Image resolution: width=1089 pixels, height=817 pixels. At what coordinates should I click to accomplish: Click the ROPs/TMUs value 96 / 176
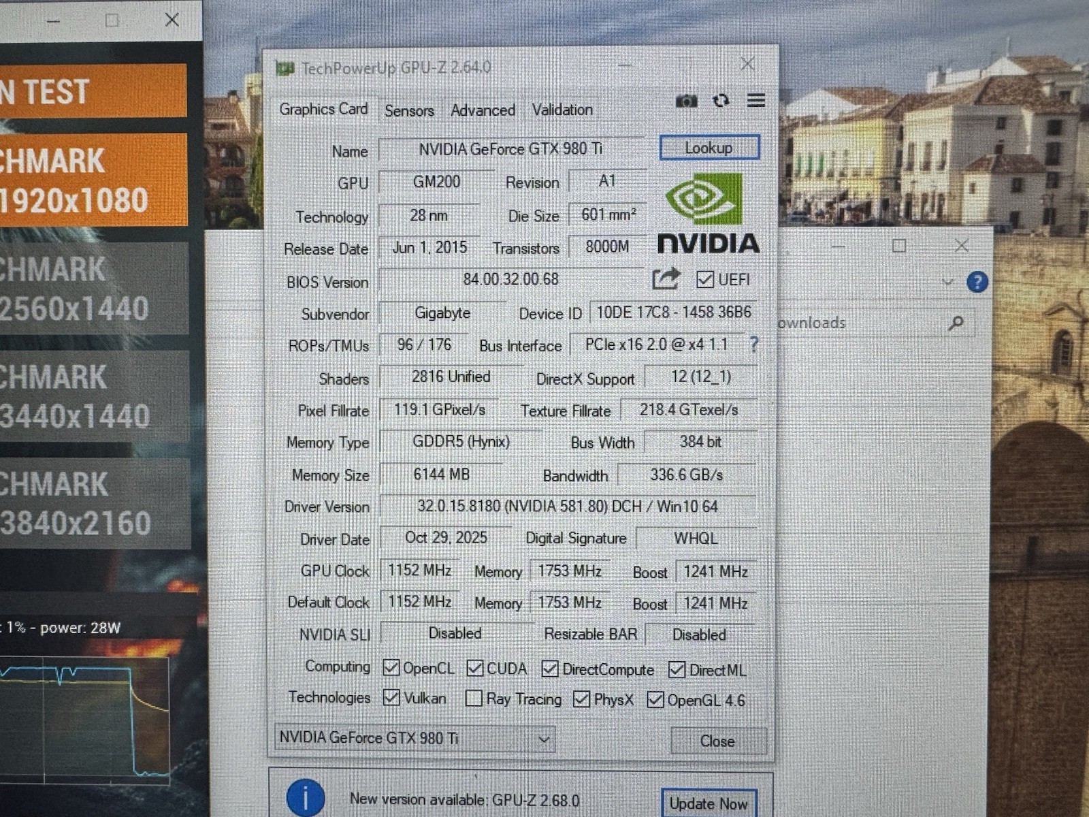pyautogui.click(x=424, y=345)
